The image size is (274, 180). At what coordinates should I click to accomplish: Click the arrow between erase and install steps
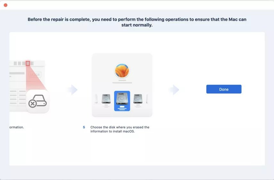72,90
